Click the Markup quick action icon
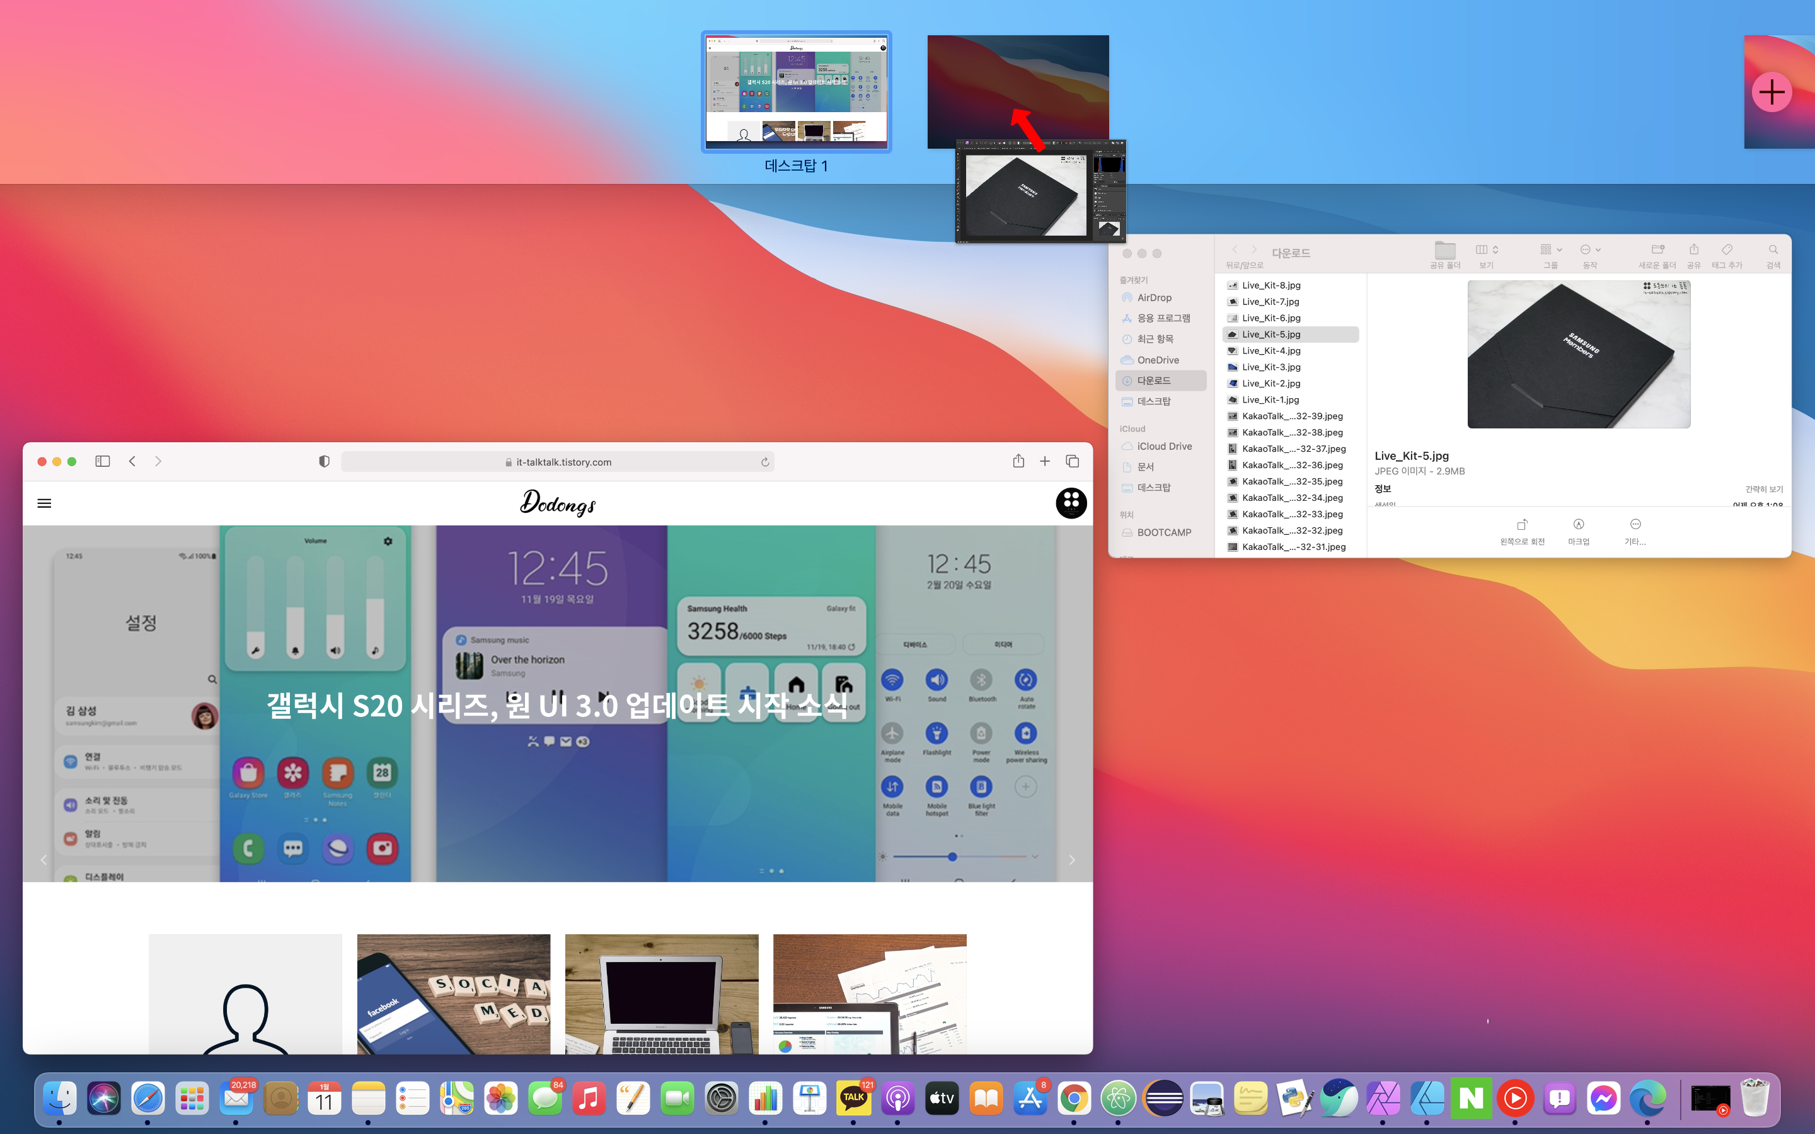1815x1134 pixels. coord(1578,525)
